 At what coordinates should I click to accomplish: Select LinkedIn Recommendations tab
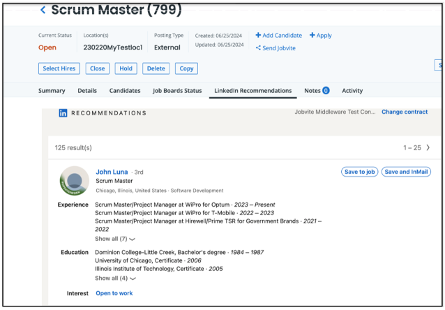pyautogui.click(x=253, y=91)
